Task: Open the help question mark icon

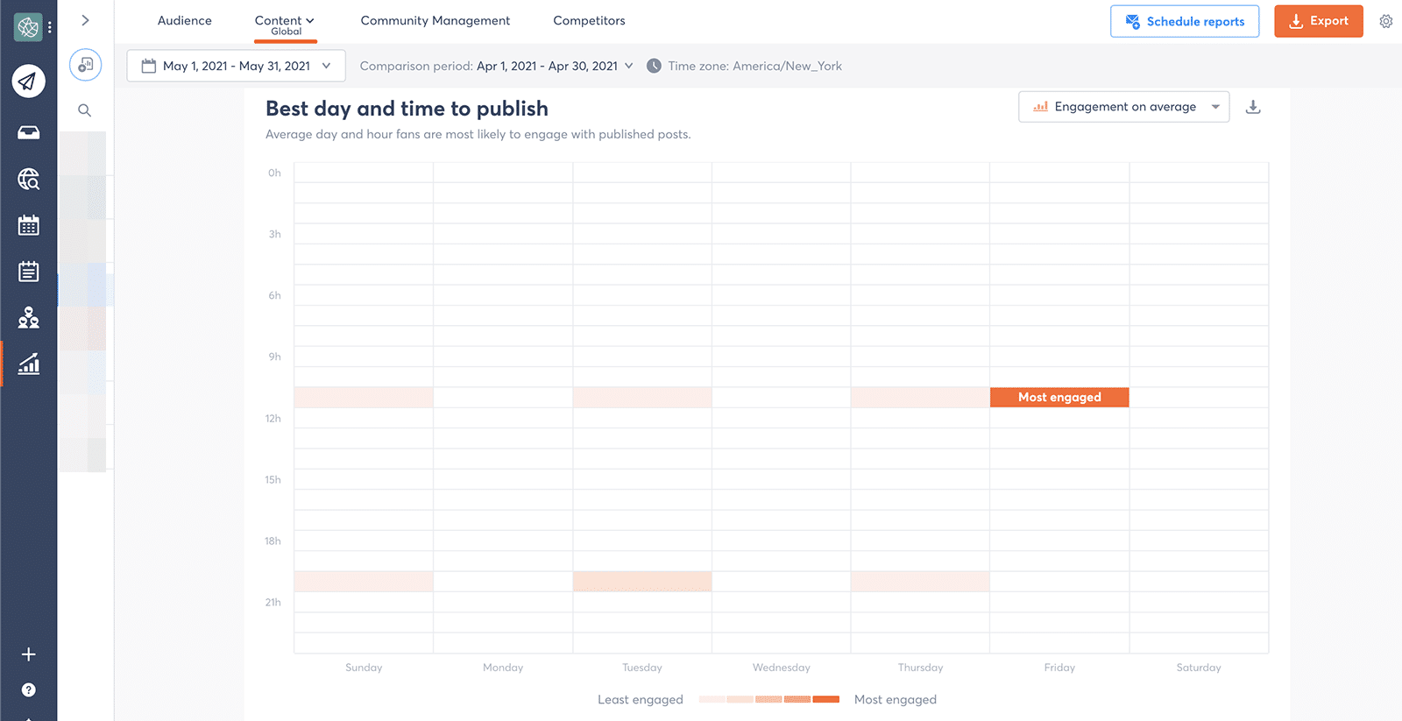Action: point(28,690)
